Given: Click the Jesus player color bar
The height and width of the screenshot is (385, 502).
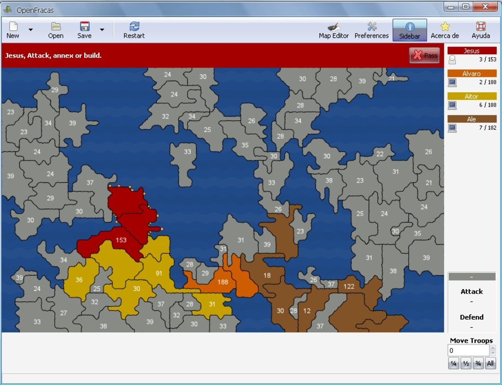Looking at the screenshot, I should pyautogui.click(x=472, y=51).
